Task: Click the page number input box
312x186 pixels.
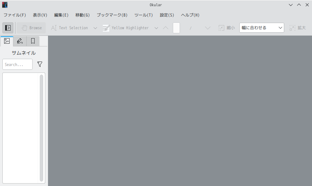Action: (176, 28)
